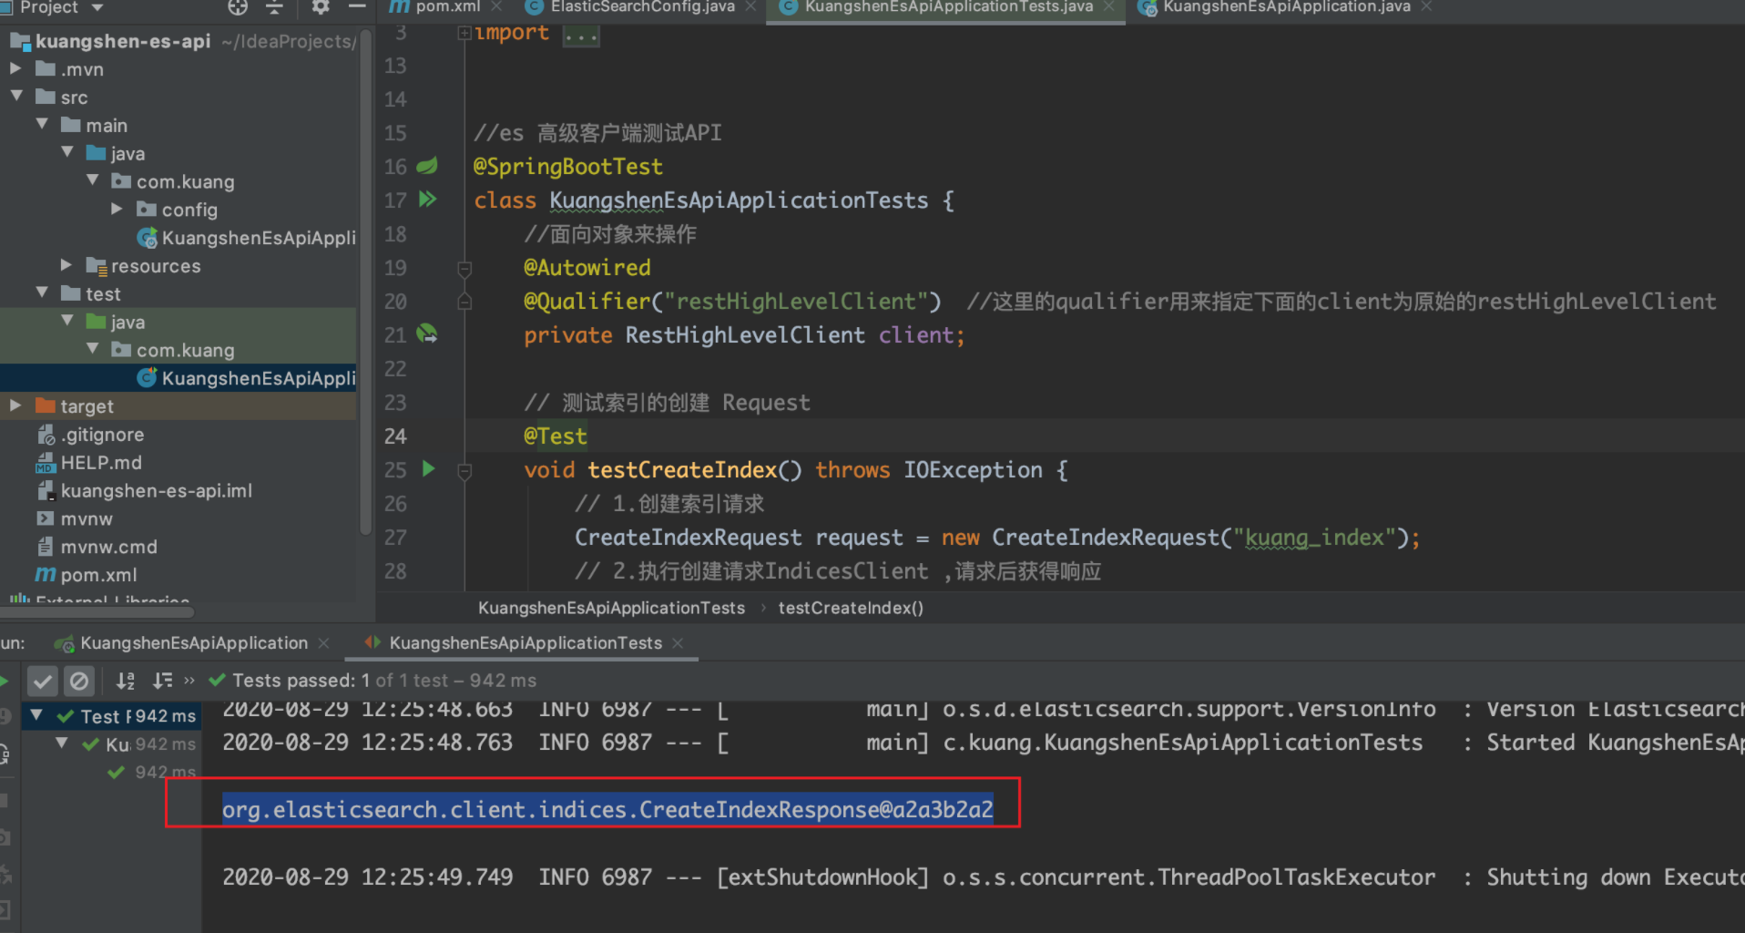The height and width of the screenshot is (933, 1745).
Task: Close KuangshenEsApiApplication run tab
Action: pyautogui.click(x=323, y=643)
